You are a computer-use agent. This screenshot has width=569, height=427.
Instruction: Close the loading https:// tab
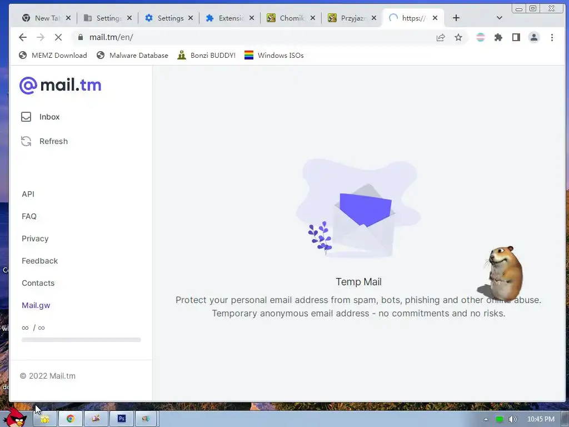pos(435,18)
